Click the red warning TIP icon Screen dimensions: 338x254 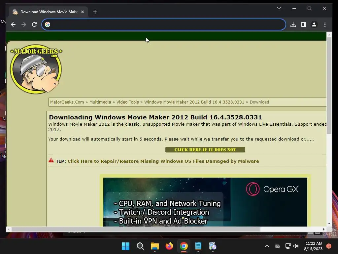(x=51, y=160)
